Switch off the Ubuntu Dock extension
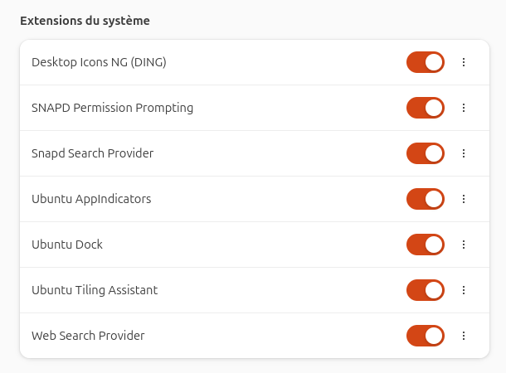This screenshot has width=506, height=373. tap(426, 245)
